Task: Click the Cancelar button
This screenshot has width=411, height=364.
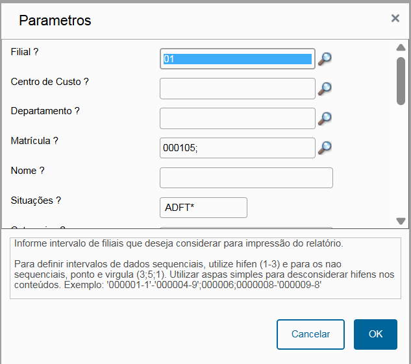Action: tap(310, 334)
